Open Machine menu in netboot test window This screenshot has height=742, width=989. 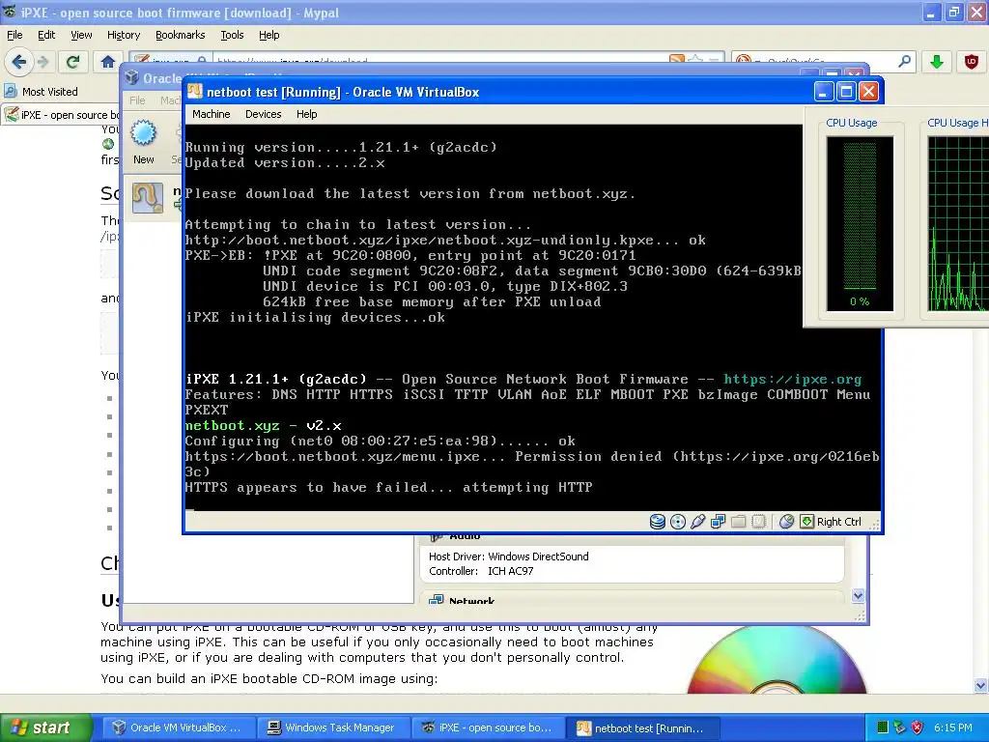click(212, 114)
